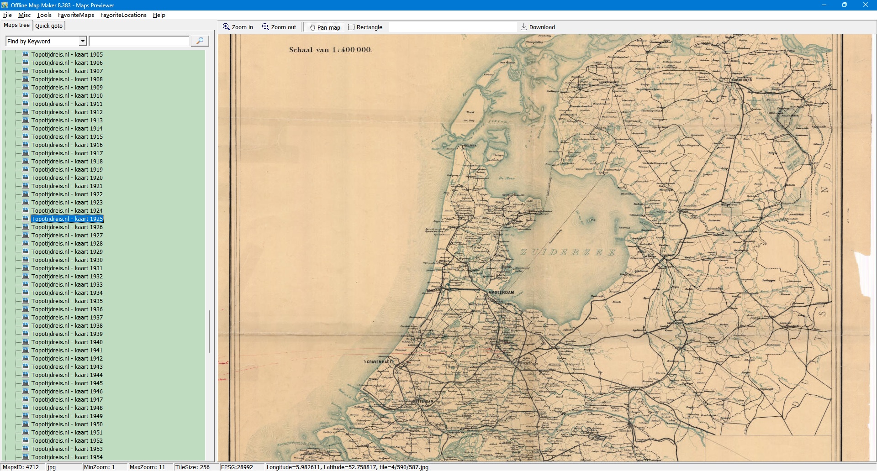Select the Pan map hand tool

click(x=313, y=27)
